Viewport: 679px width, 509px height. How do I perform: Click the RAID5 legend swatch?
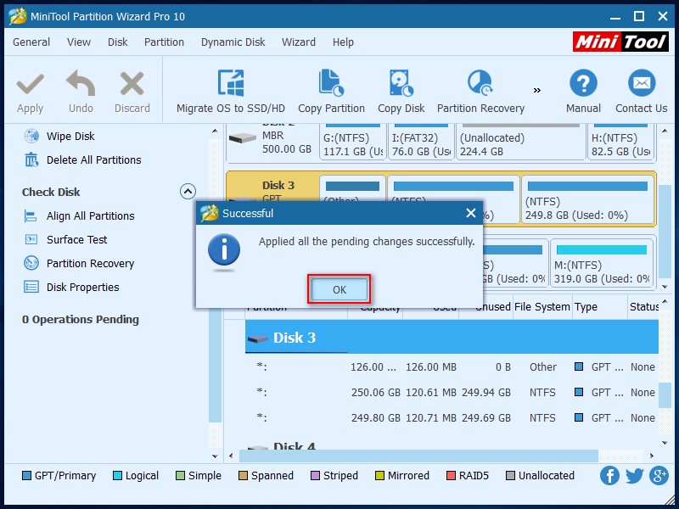pos(451,476)
